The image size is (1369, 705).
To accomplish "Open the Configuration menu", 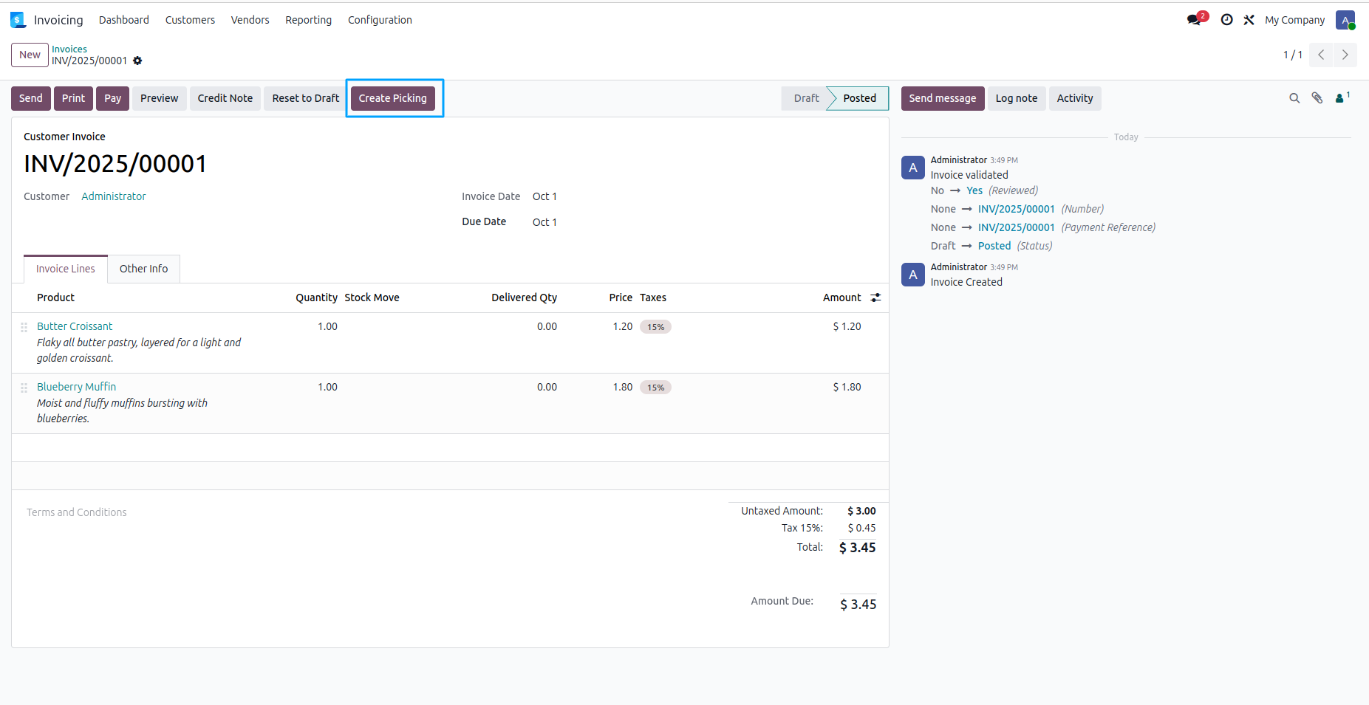I will coord(380,20).
